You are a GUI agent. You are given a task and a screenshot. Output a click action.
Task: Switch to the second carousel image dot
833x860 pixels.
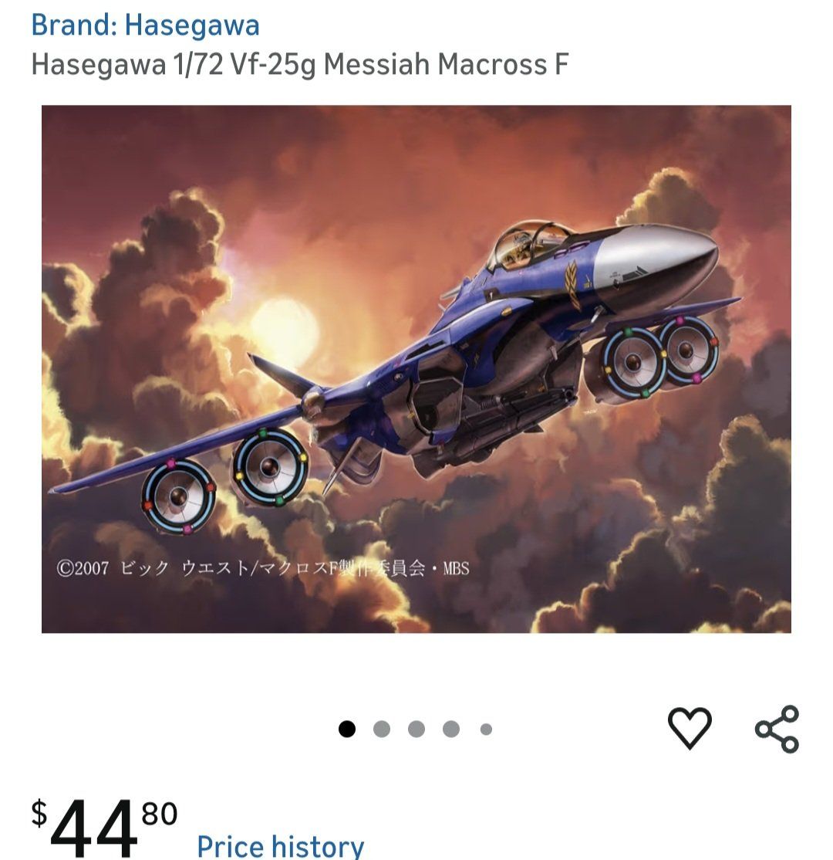[382, 729]
